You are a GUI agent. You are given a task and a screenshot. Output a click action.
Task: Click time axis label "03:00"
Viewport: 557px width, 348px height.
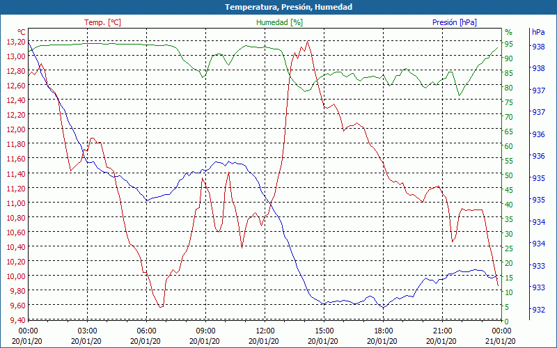pyautogui.click(x=87, y=331)
